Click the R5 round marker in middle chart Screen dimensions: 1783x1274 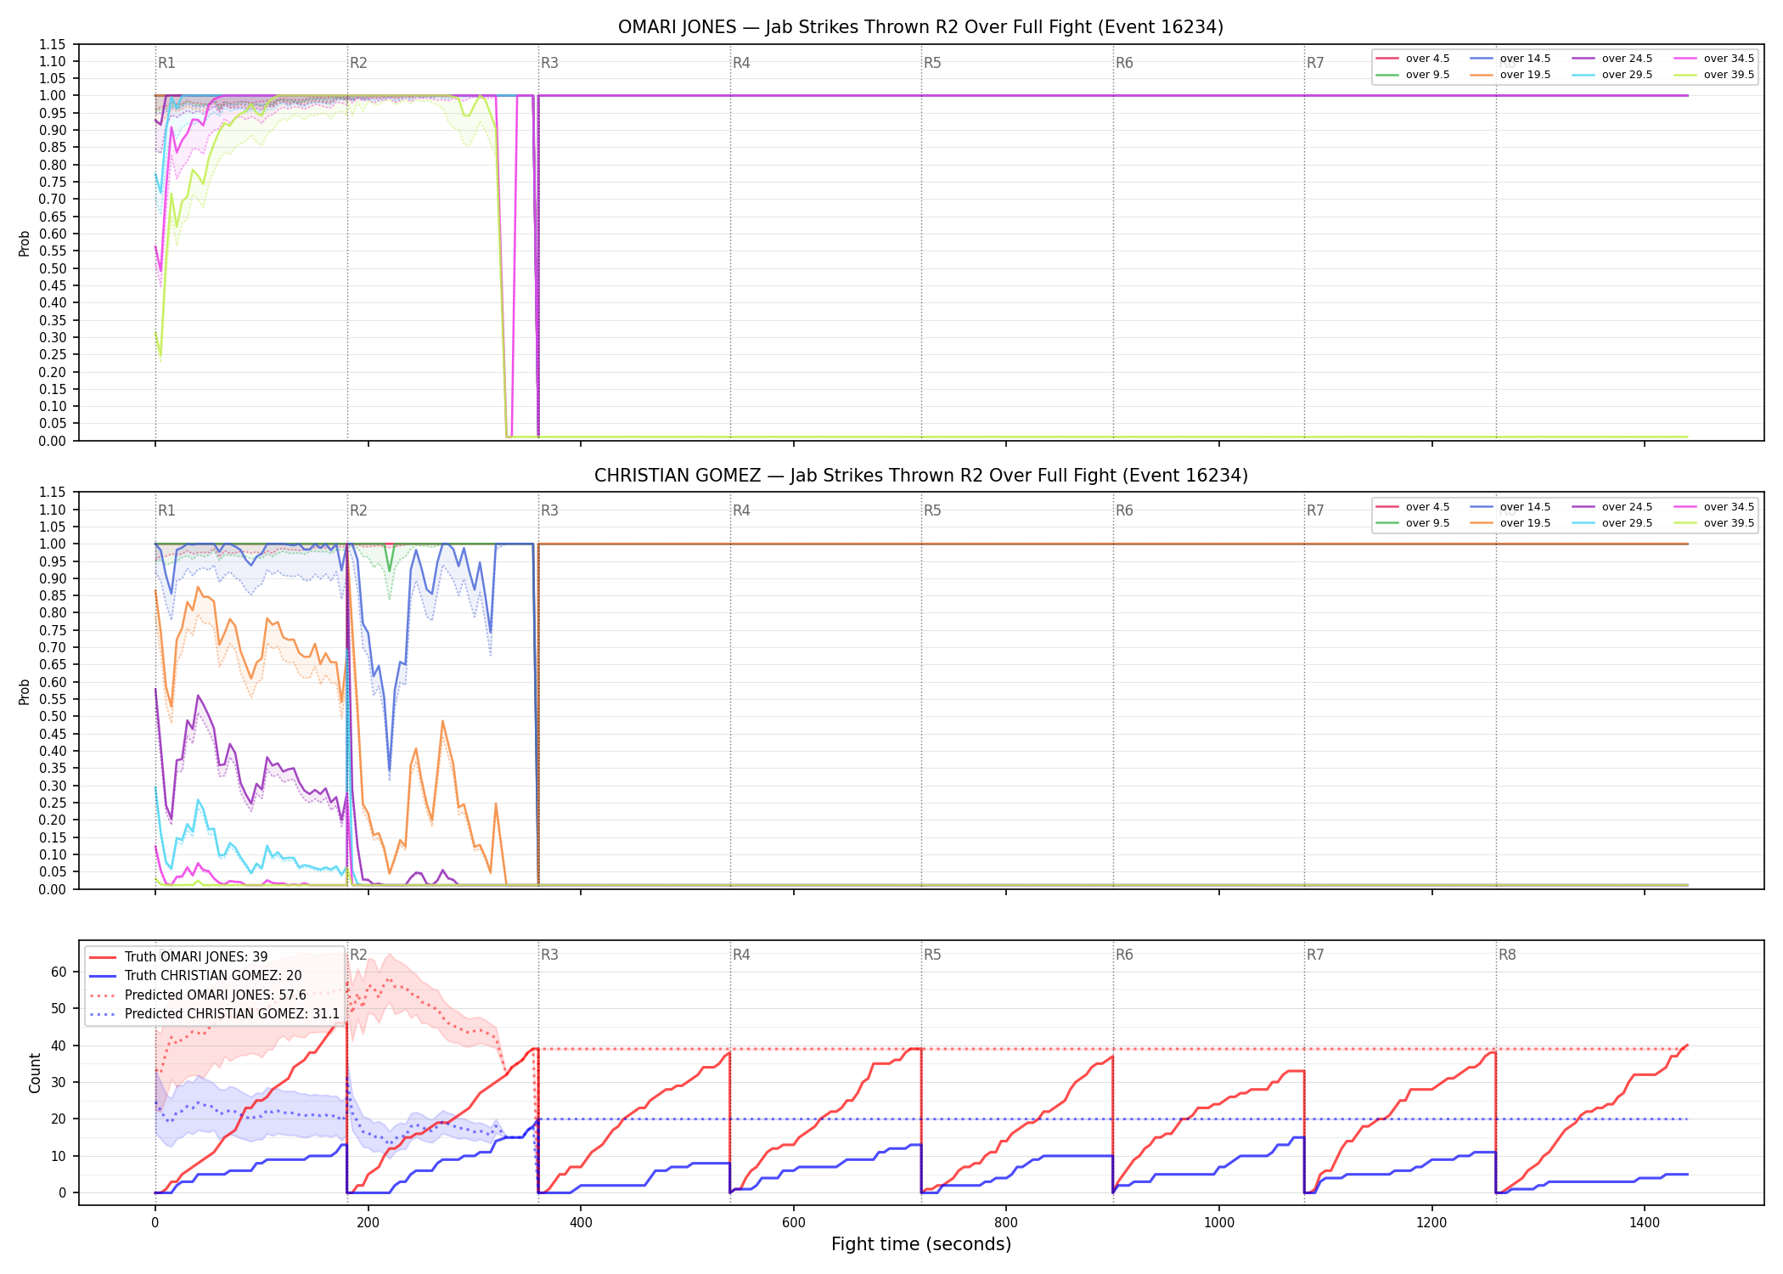click(932, 510)
